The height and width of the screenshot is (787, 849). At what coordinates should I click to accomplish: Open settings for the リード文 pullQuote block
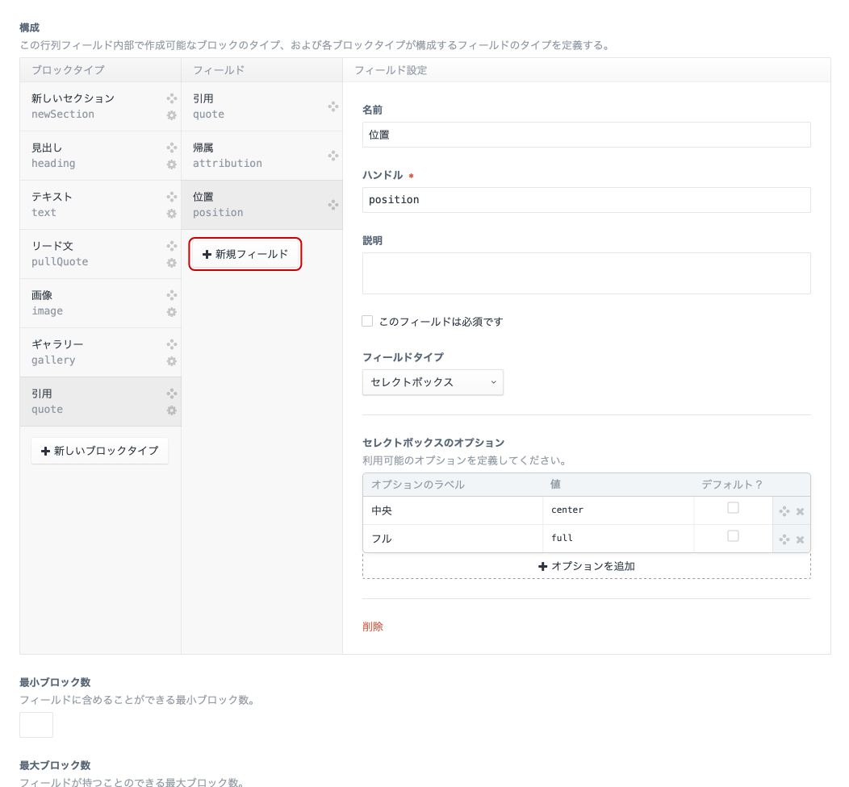[x=171, y=264]
